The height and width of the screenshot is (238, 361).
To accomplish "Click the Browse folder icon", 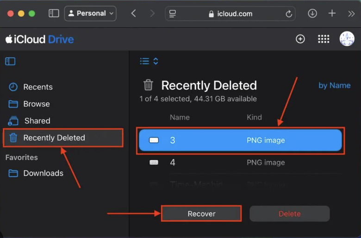I will click(13, 104).
